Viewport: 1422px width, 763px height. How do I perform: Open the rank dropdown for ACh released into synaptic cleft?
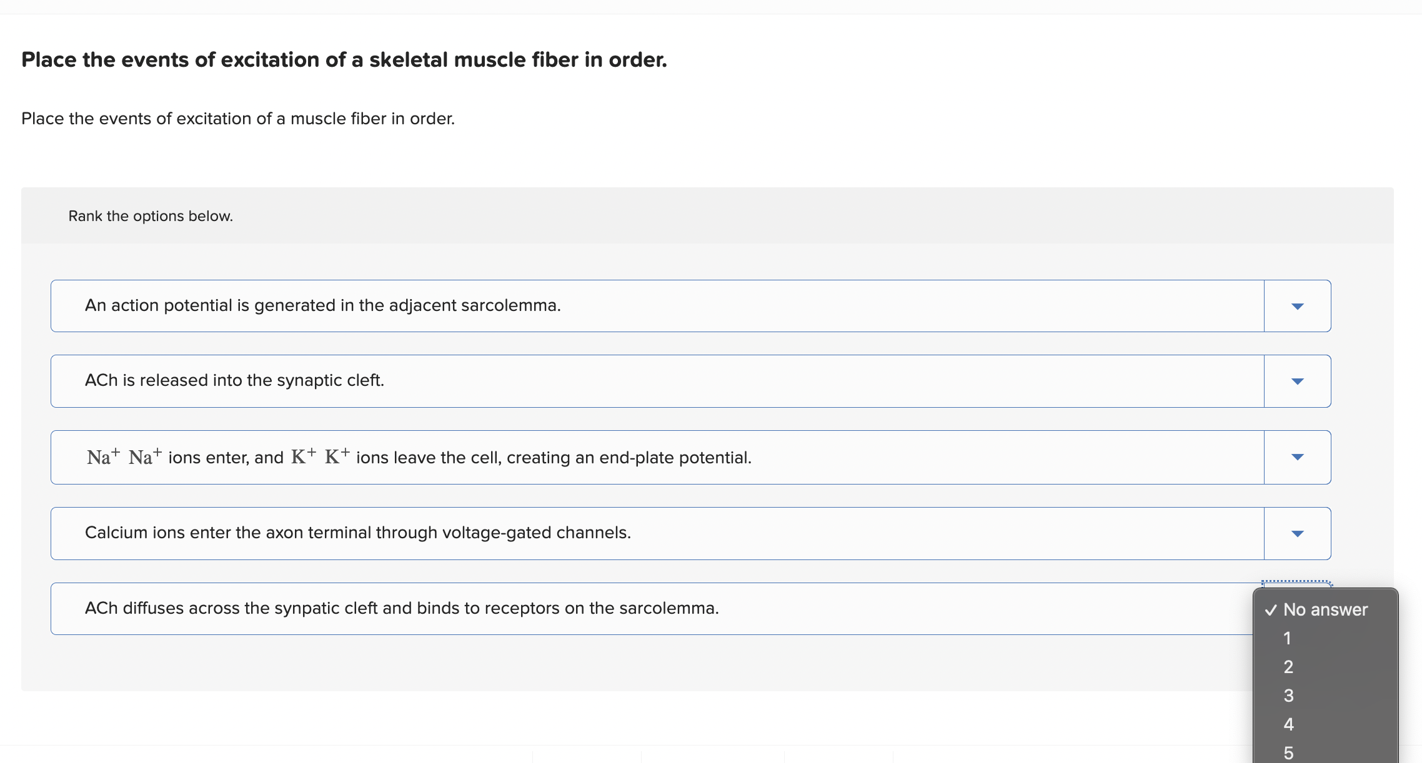[x=1296, y=381]
